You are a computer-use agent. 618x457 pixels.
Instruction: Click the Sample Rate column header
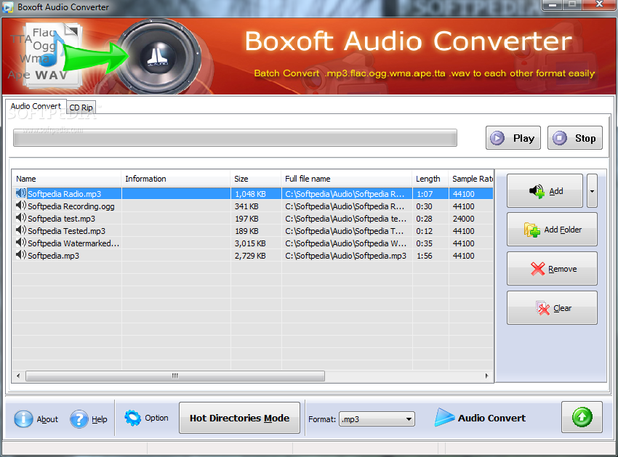point(471,179)
